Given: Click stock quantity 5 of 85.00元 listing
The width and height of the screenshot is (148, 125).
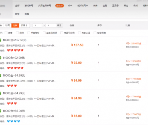Looking at the screenshot, I should tap(99, 116).
